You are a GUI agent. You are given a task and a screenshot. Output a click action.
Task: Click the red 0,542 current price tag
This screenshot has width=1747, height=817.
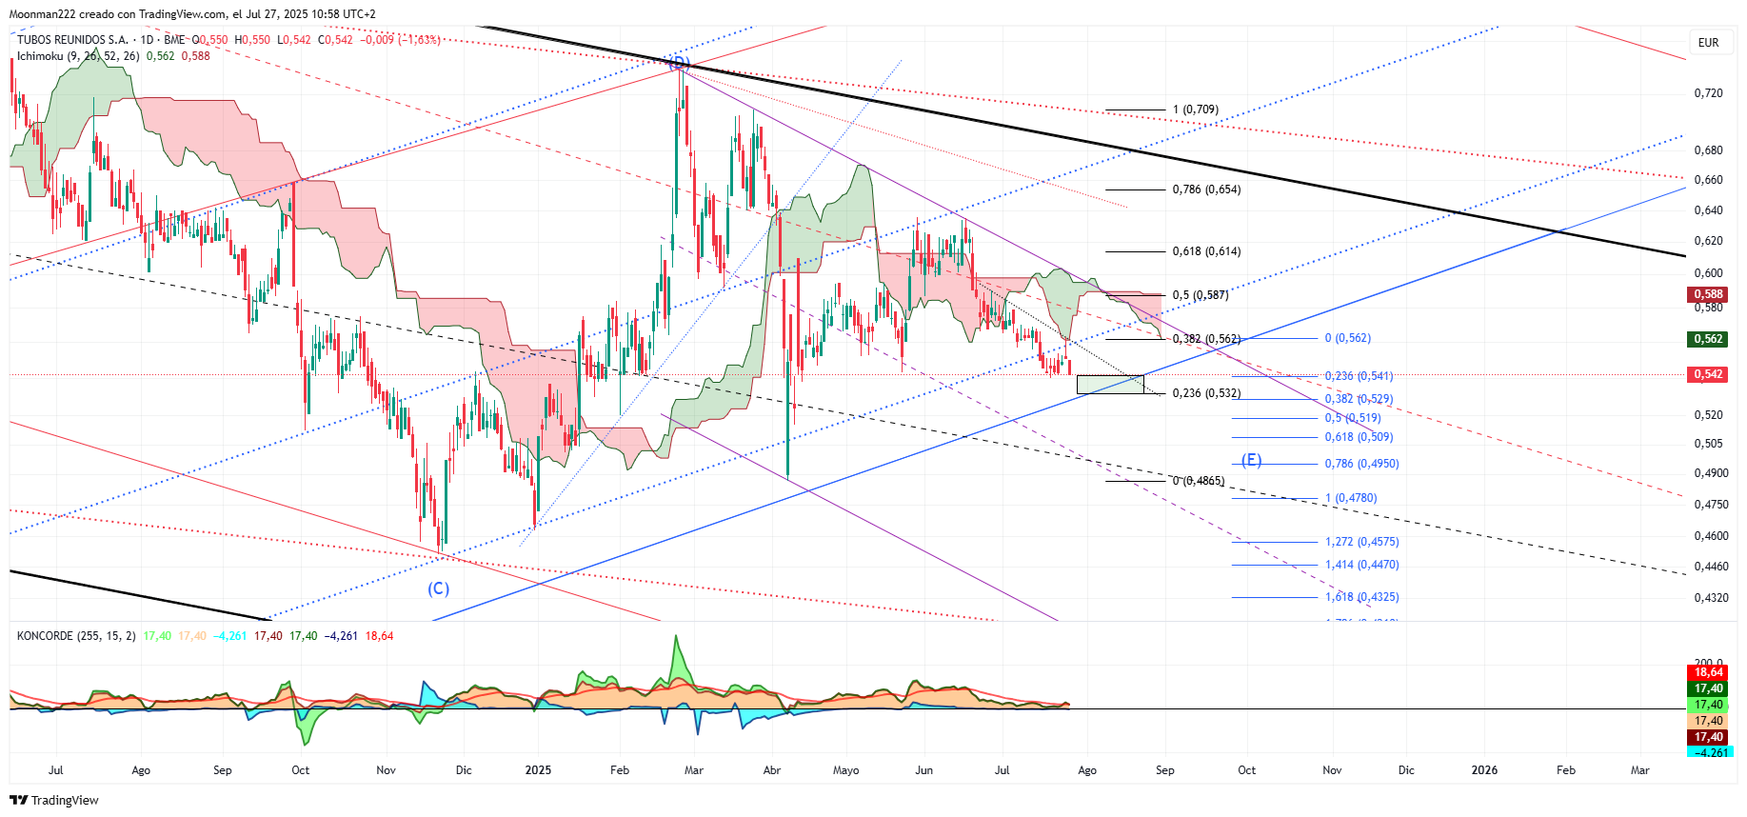coord(1708,374)
